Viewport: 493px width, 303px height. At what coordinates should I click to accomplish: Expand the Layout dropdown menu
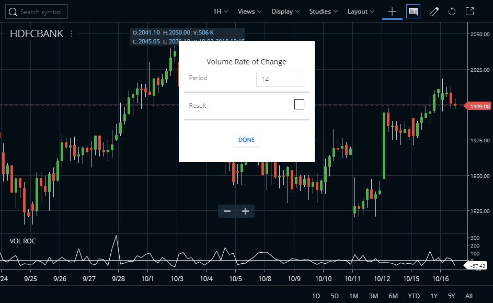tap(361, 12)
